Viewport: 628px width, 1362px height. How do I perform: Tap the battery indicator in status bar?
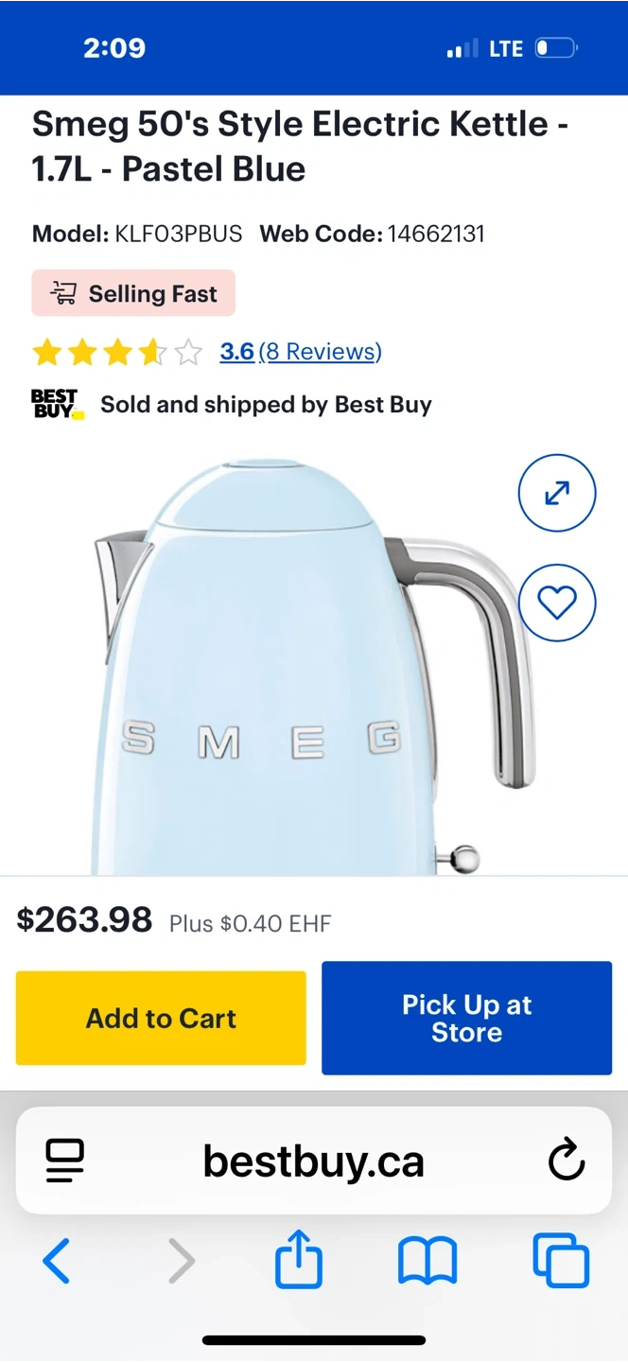point(556,48)
